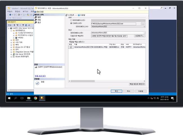Click the backup set horizontal scrollbar thumb
The width and height of the screenshot is (183, 135).
click(82, 81)
